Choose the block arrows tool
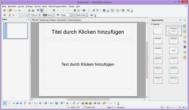189x110 pixels. 51,103
